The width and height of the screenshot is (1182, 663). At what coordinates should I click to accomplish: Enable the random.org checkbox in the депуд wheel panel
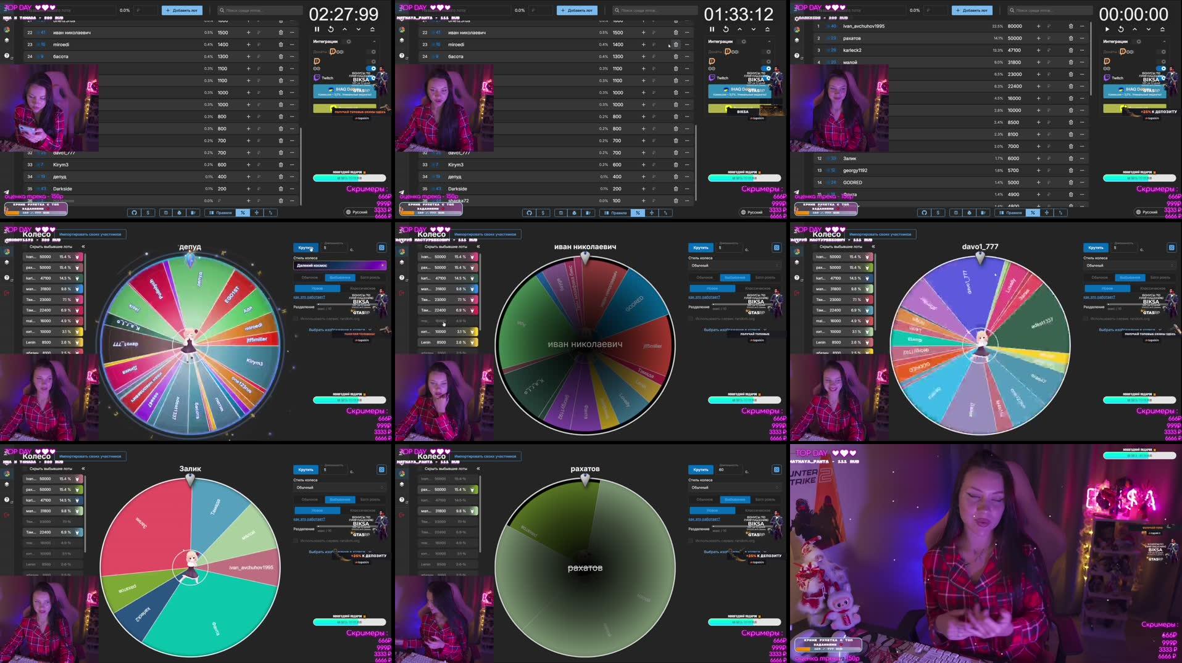click(x=296, y=318)
